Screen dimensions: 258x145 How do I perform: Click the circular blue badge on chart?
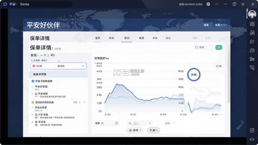pos(194,75)
